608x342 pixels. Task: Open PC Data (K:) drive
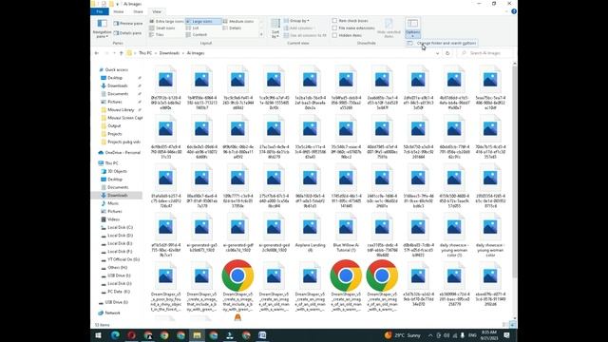click(118, 292)
